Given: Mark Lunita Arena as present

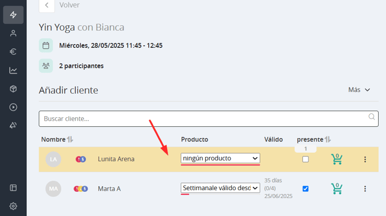Looking at the screenshot, I should pyautogui.click(x=306, y=159).
